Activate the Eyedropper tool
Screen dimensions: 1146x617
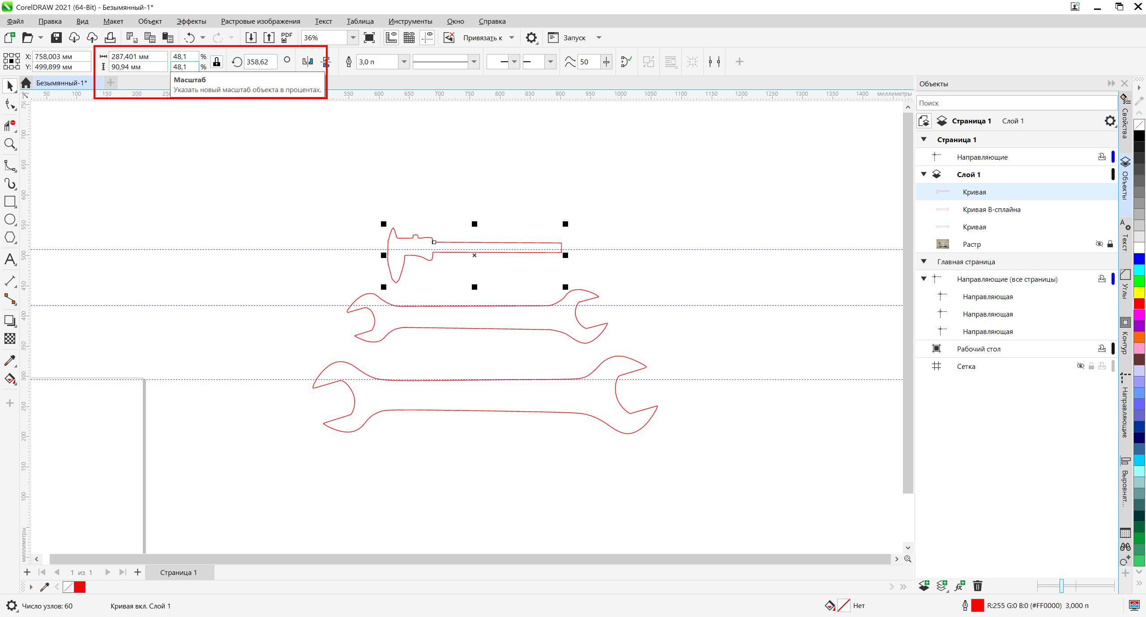pyautogui.click(x=10, y=360)
